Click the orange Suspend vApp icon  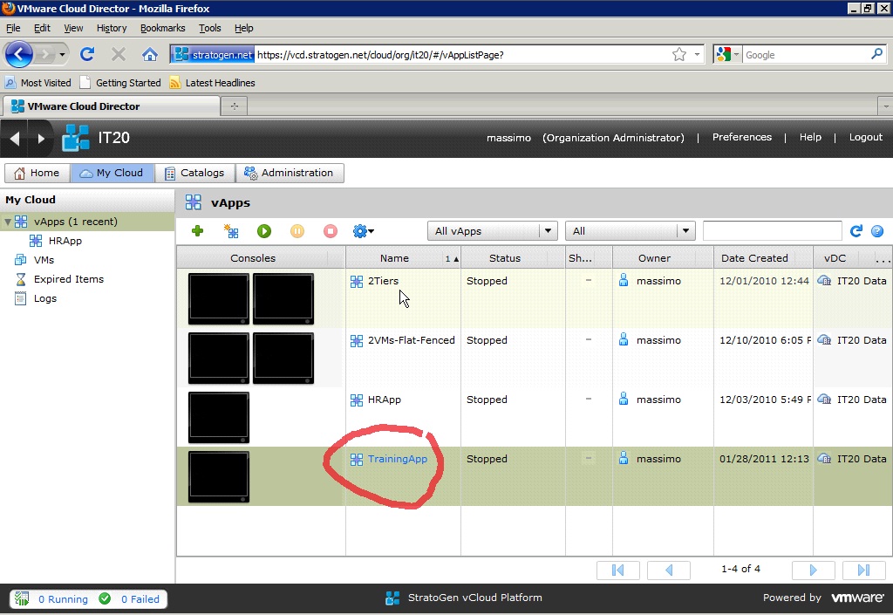click(x=297, y=231)
